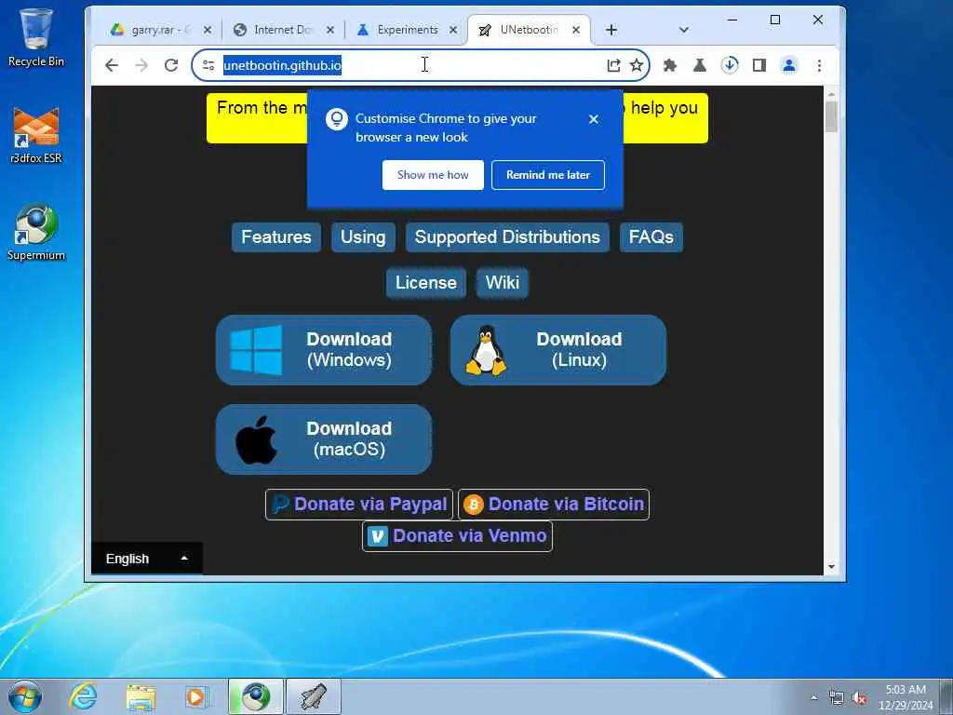Open Windows Explorer folder on taskbar
953x715 pixels.
(141, 696)
